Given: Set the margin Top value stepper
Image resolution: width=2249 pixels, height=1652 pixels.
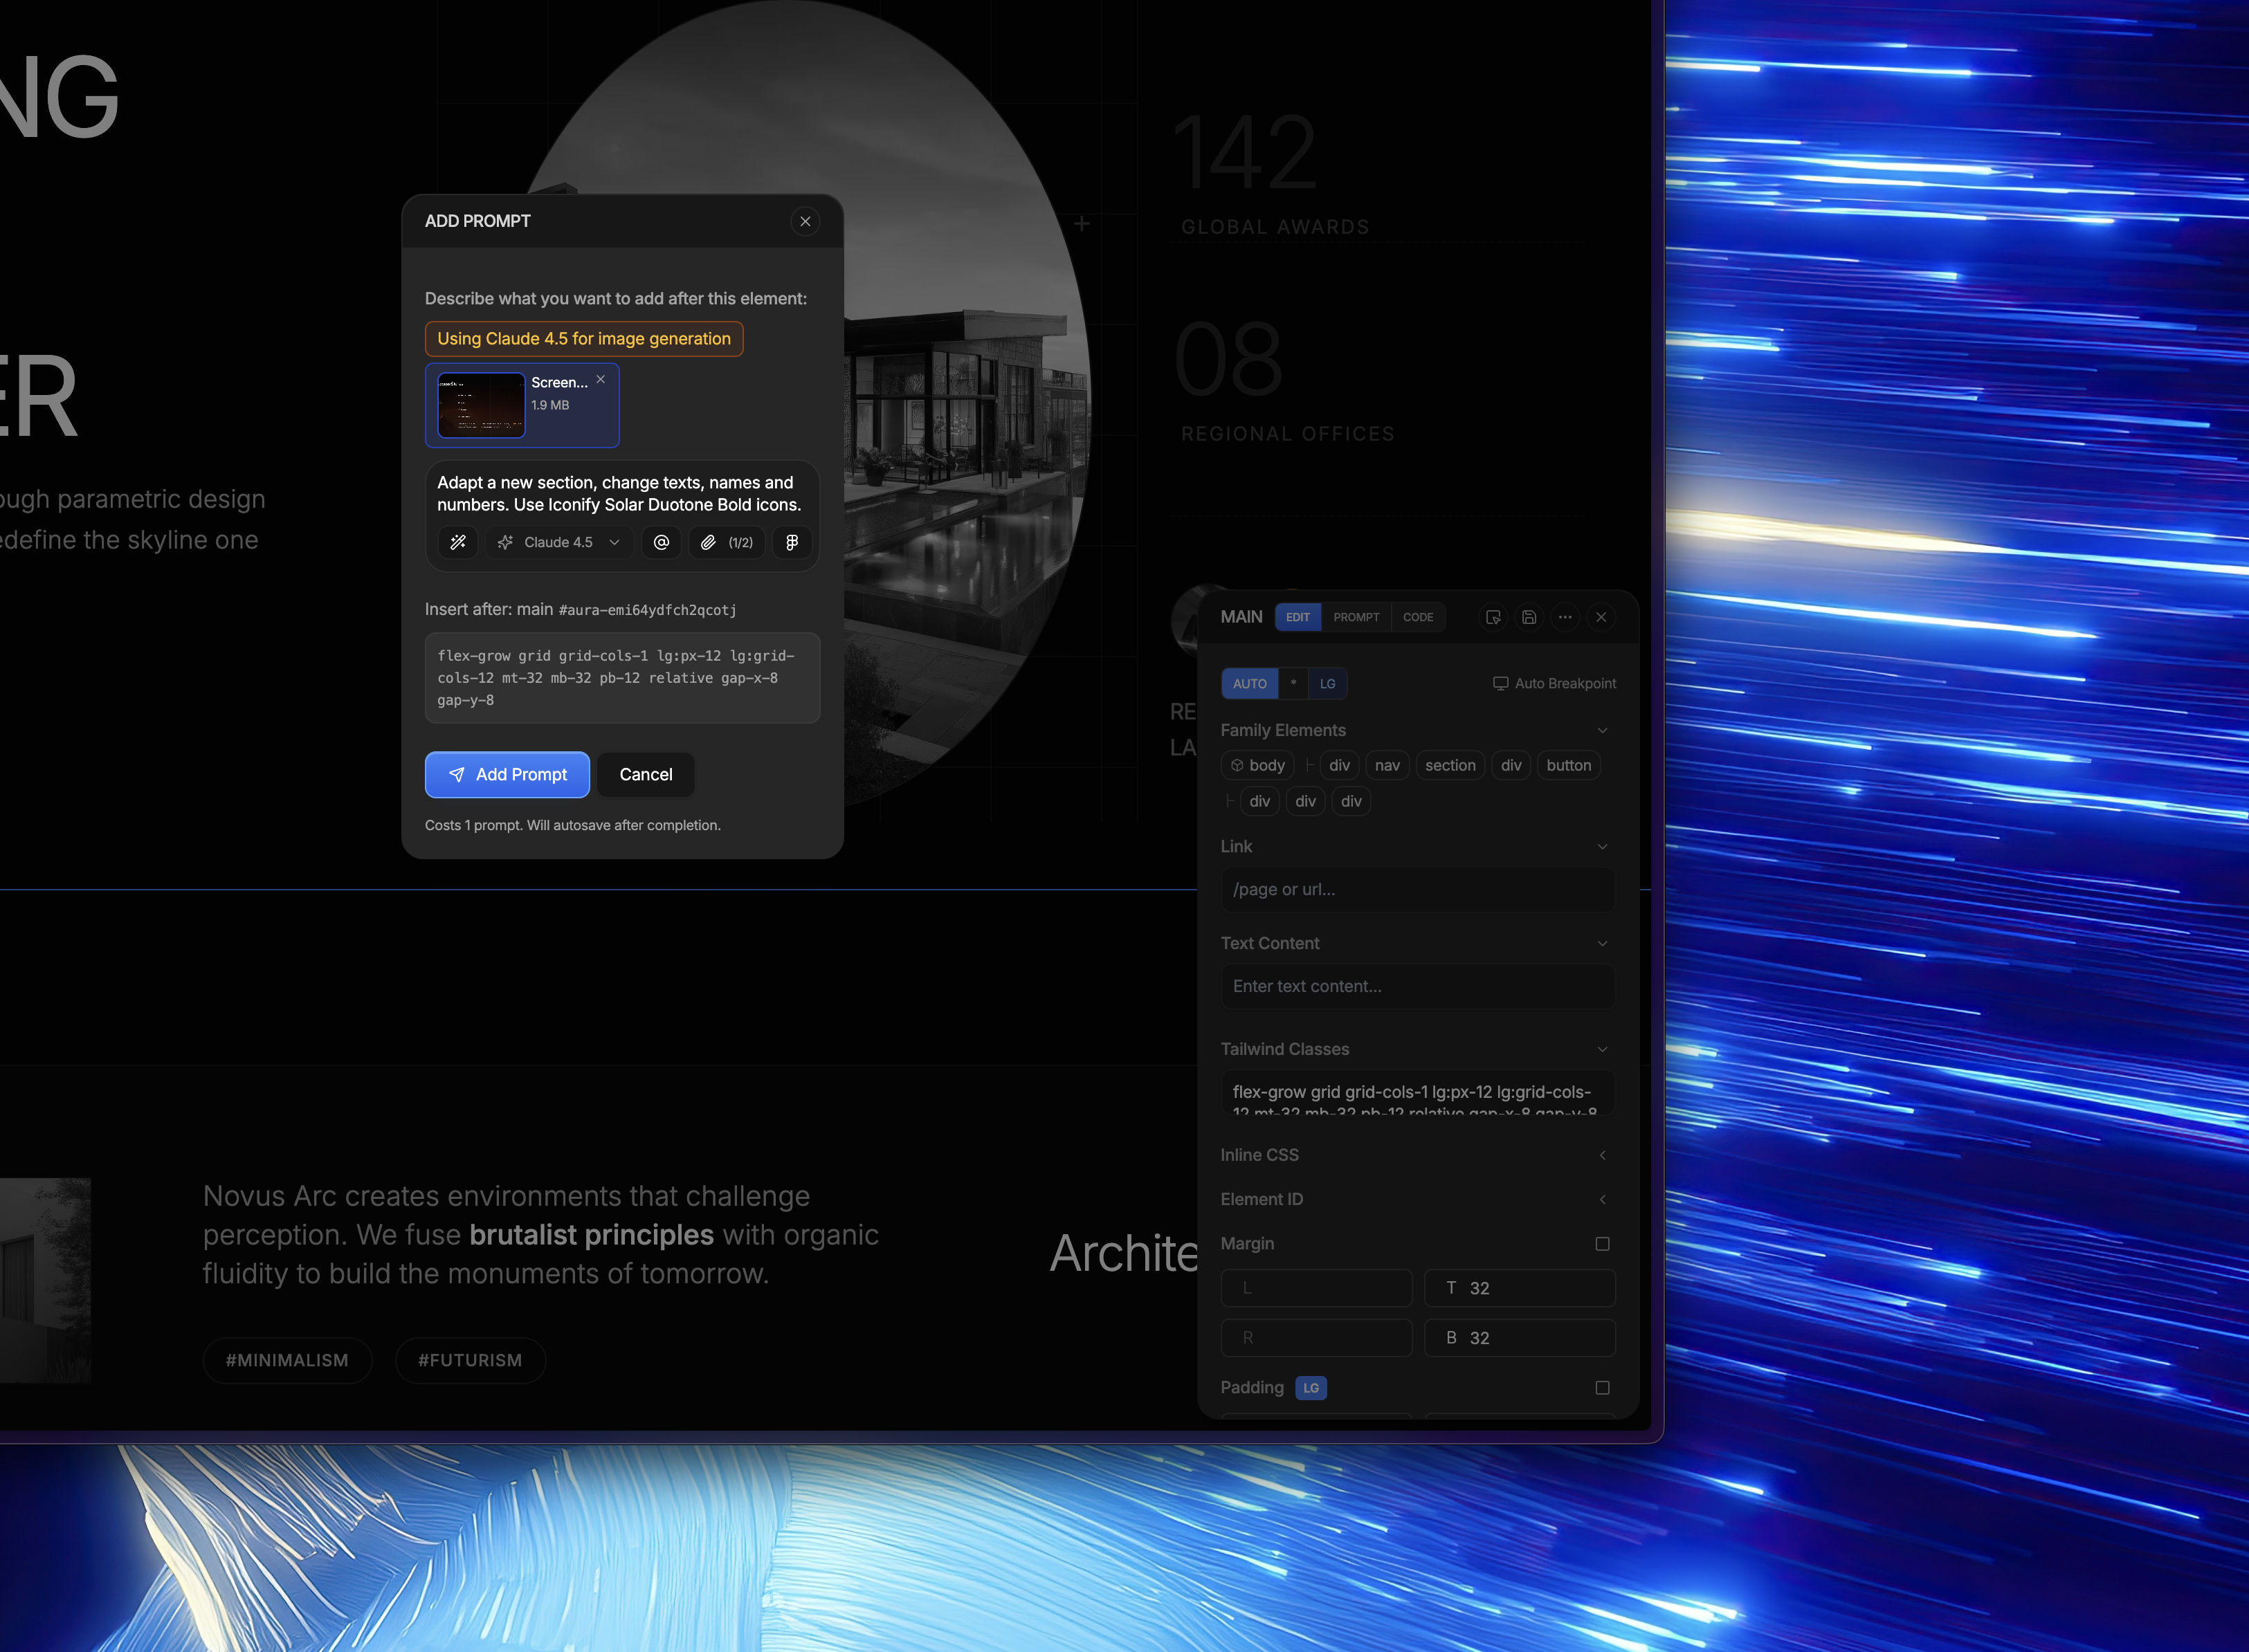Looking at the screenshot, I should click(1519, 1288).
